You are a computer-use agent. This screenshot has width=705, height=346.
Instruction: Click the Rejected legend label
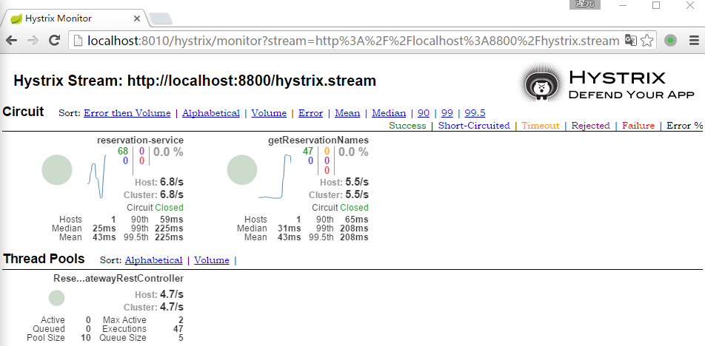590,126
